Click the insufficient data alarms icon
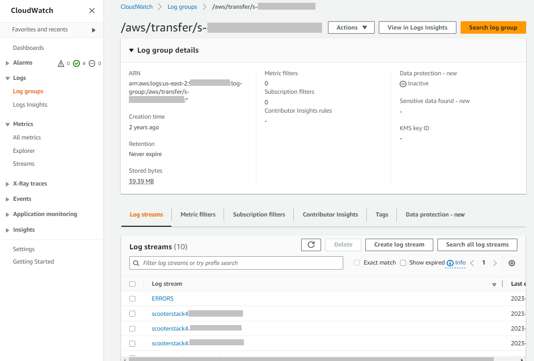534x361 pixels. 92,63
